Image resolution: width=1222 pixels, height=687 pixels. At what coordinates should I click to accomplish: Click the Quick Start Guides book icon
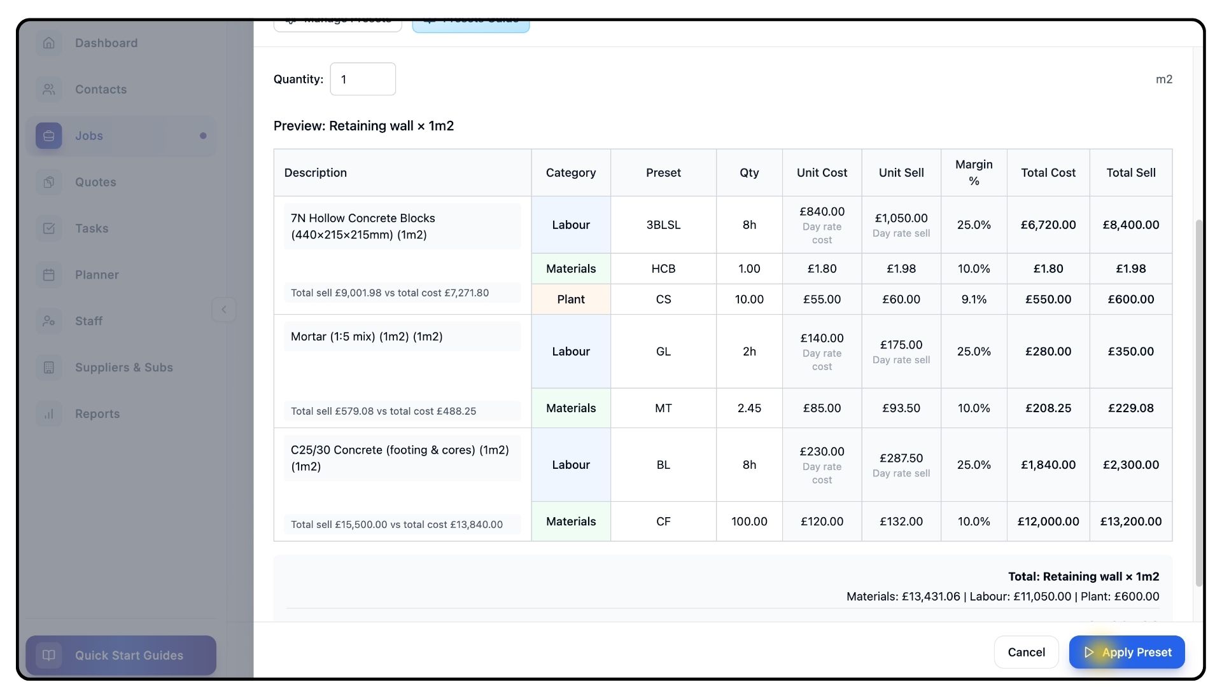point(49,655)
